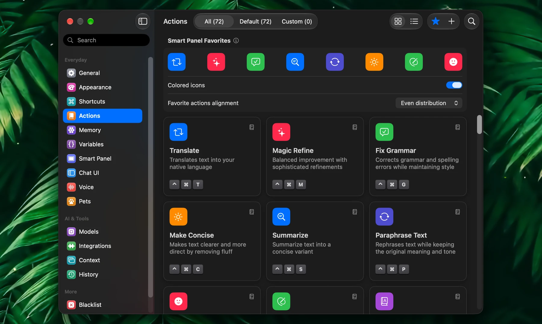The width and height of the screenshot is (542, 324).
Task: Click the purple book action card icon
Action: pos(384,301)
